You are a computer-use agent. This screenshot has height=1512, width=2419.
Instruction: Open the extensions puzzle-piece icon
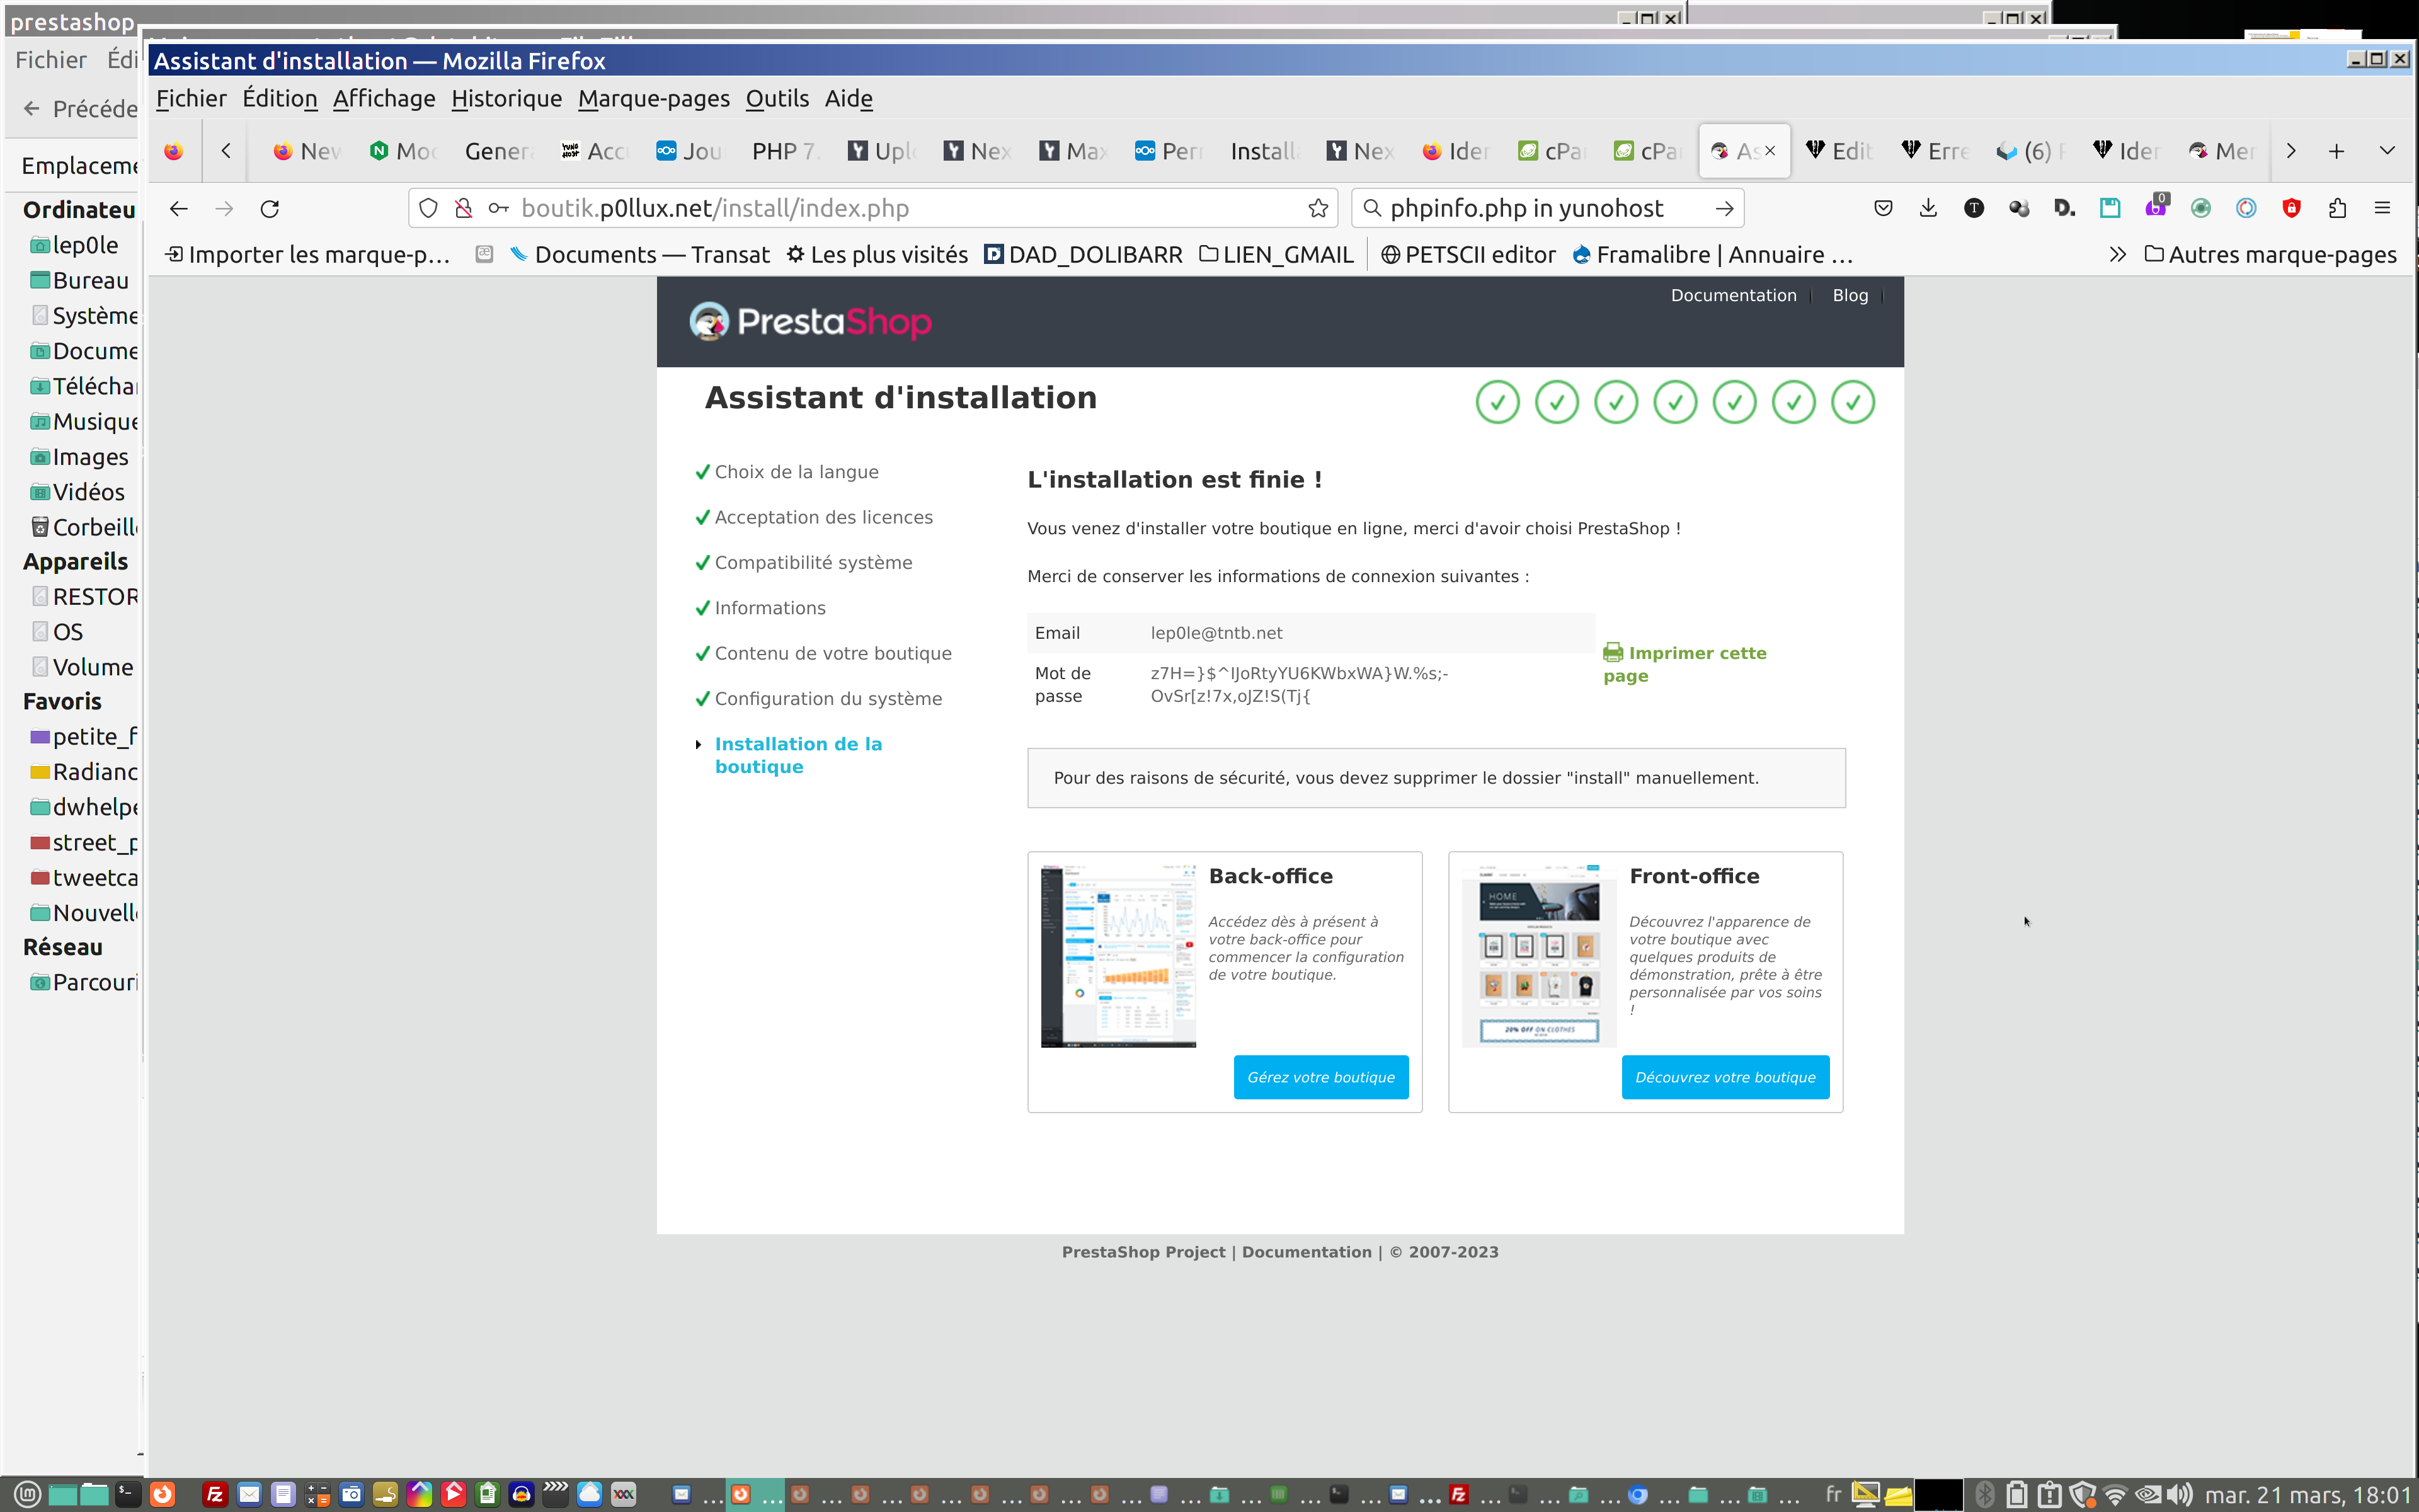tap(2337, 208)
